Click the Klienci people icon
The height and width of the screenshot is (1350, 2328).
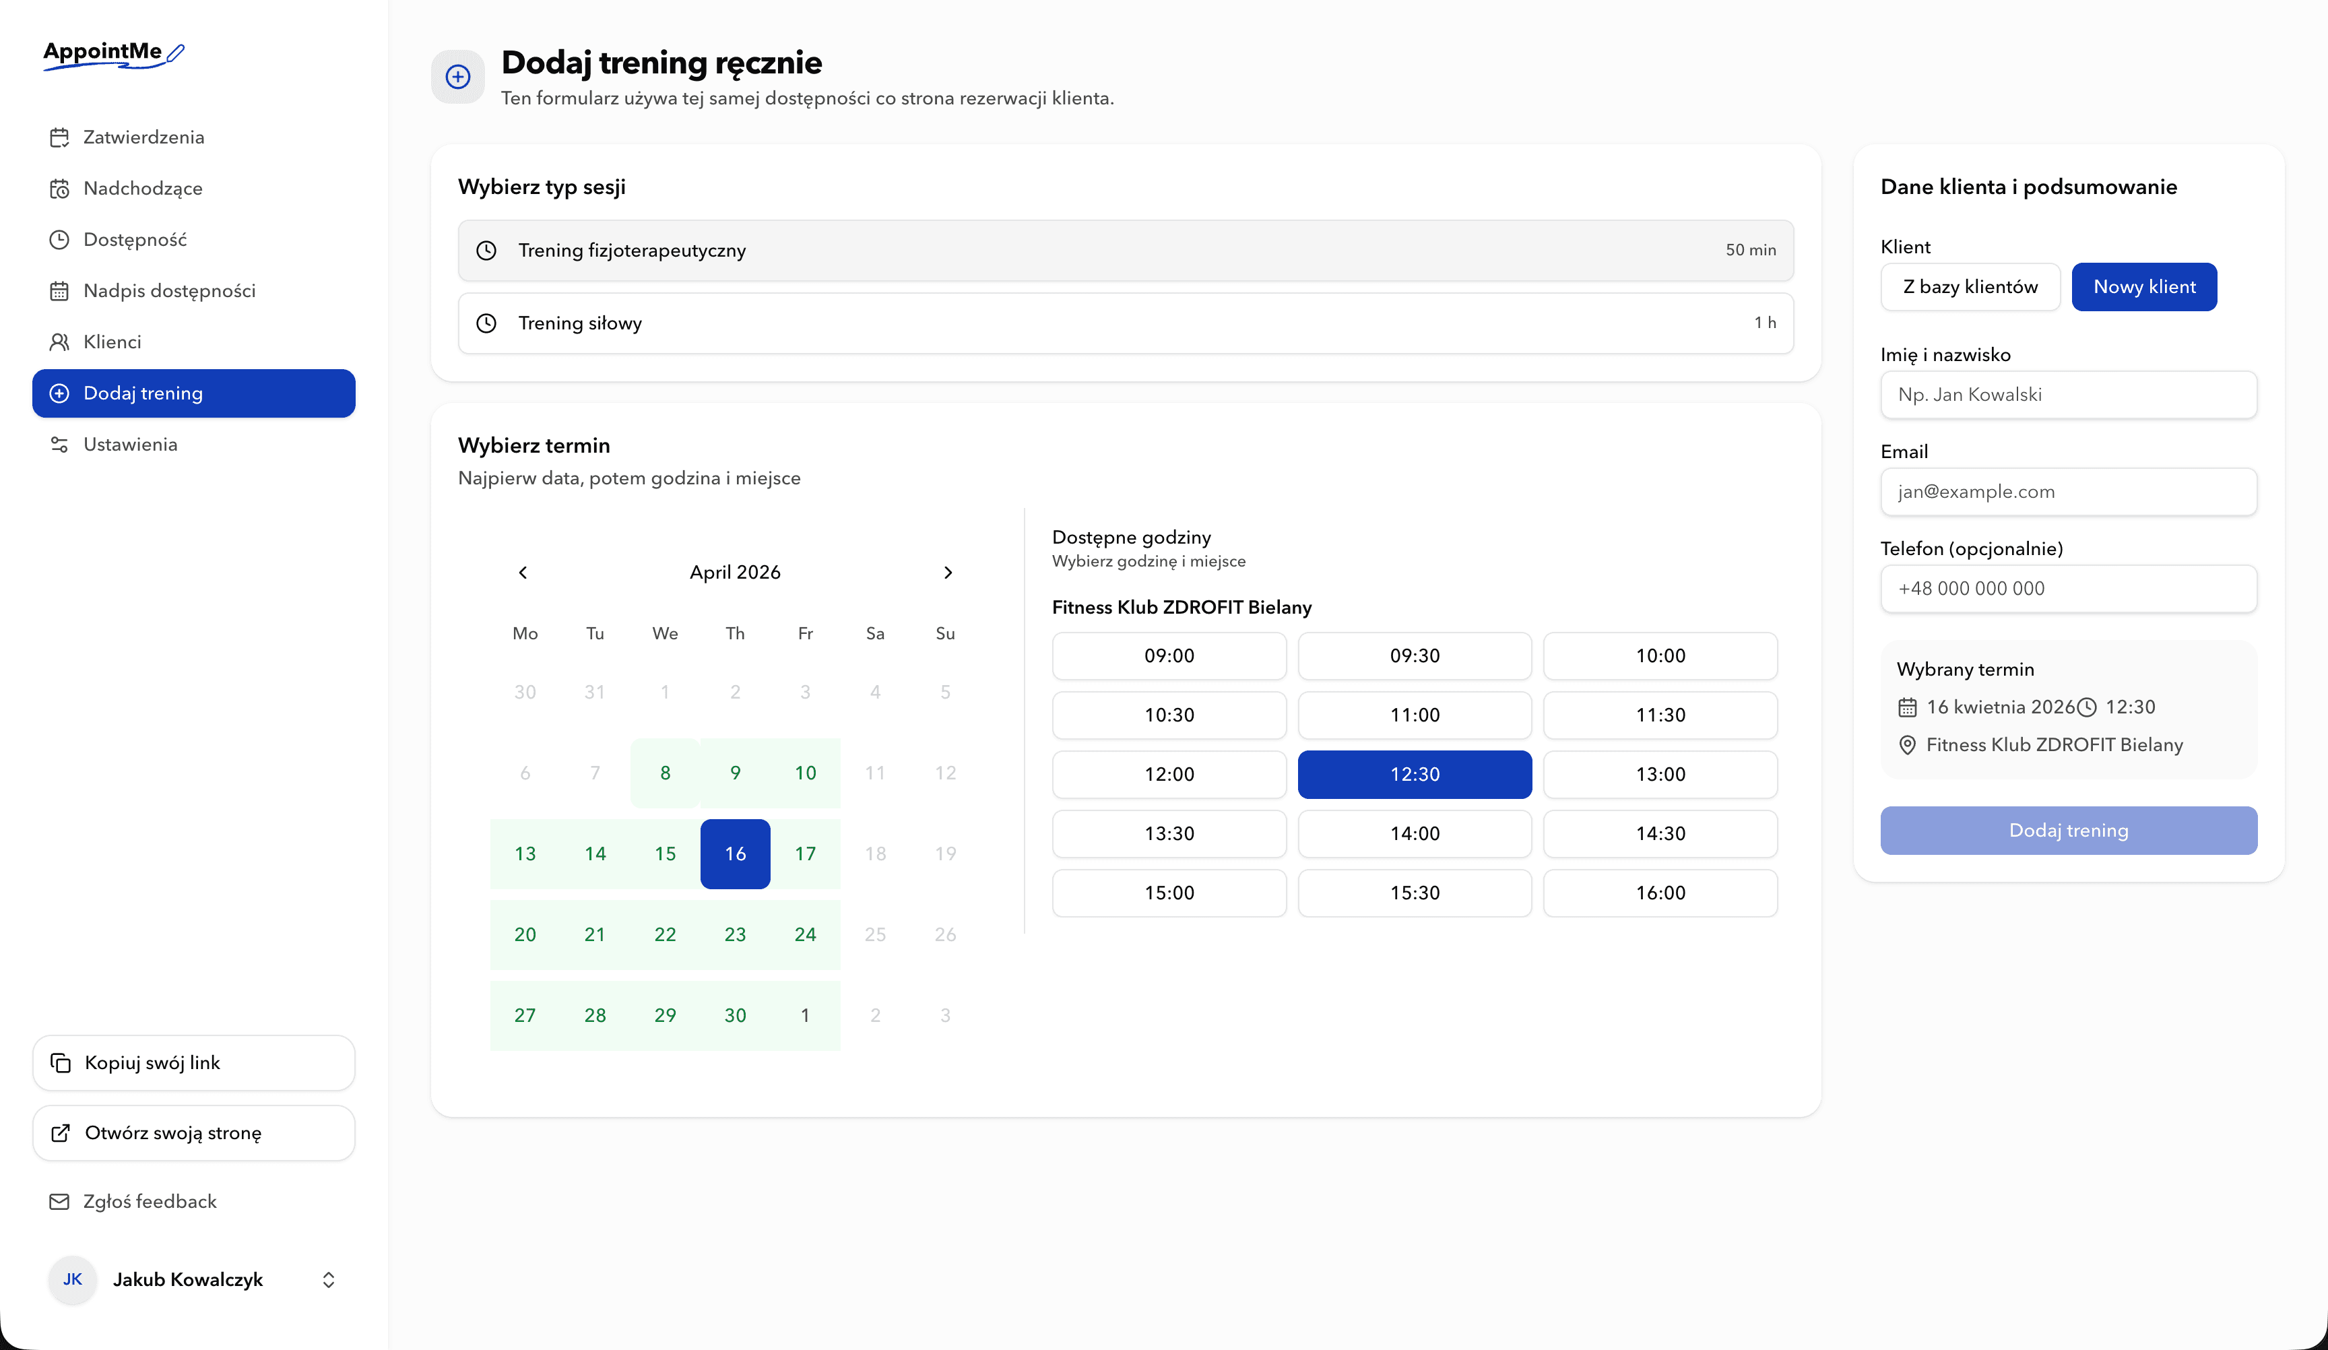(x=59, y=342)
